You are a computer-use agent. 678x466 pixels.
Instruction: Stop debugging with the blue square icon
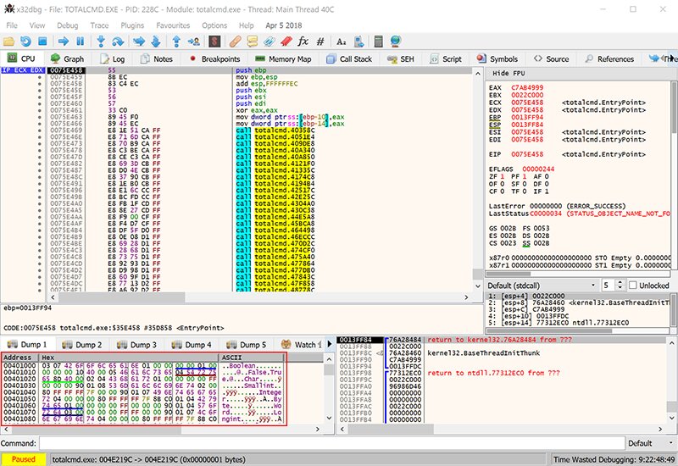tap(42, 42)
